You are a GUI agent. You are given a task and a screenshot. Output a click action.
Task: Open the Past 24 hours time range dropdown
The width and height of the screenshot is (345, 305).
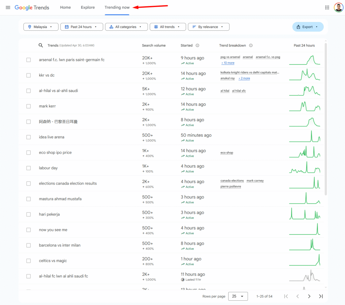pyautogui.click(x=82, y=27)
